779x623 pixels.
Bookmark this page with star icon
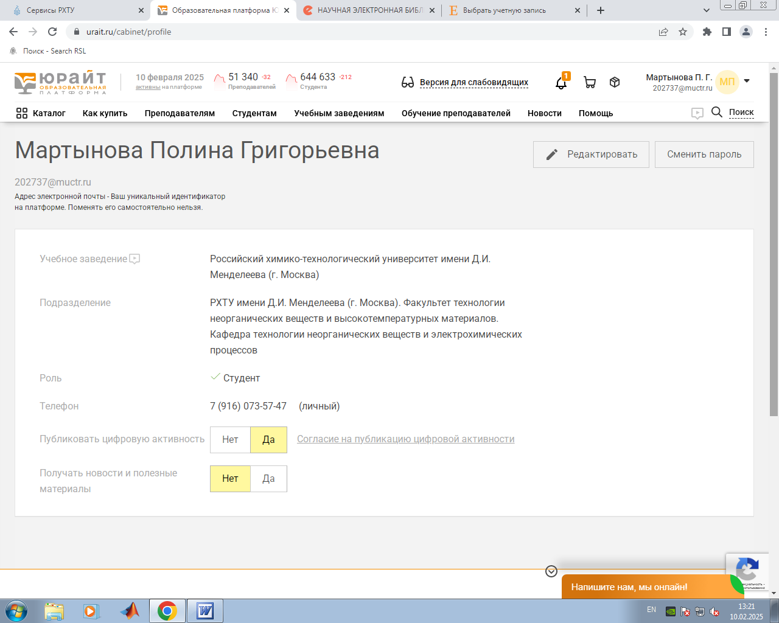click(x=683, y=32)
